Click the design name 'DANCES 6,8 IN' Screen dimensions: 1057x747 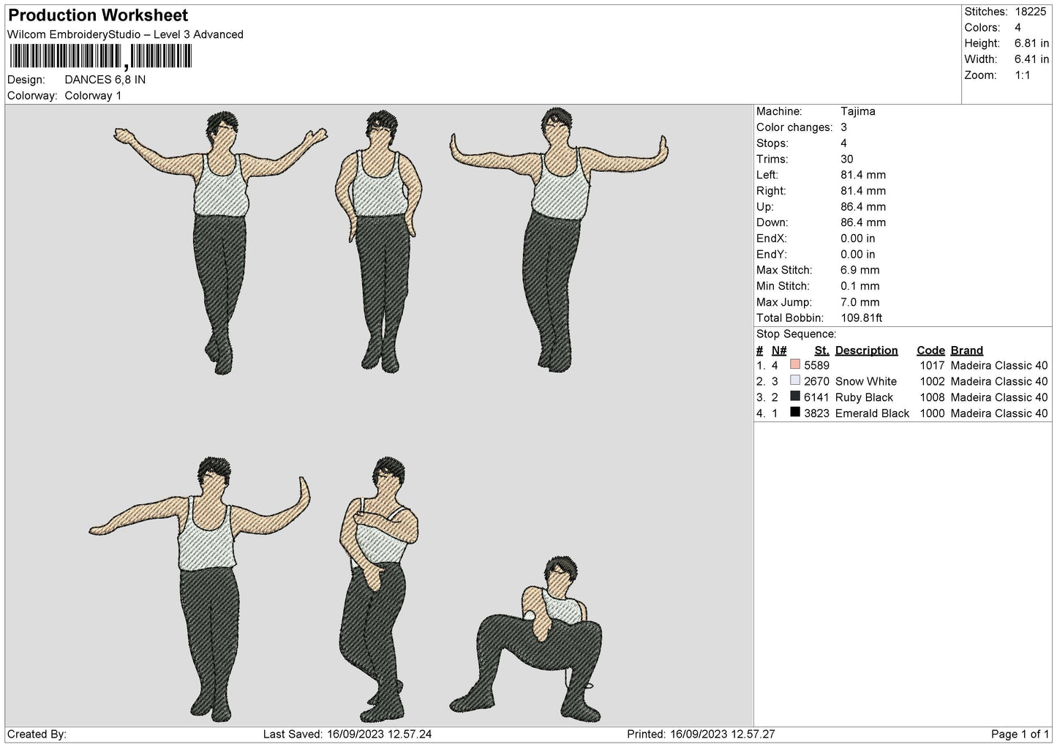point(105,80)
